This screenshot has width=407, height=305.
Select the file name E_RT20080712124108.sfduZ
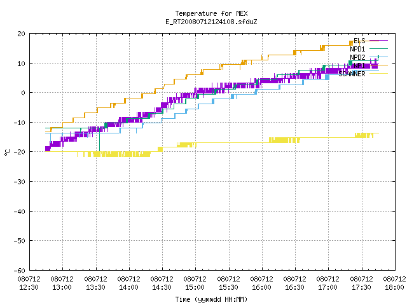pos(211,22)
